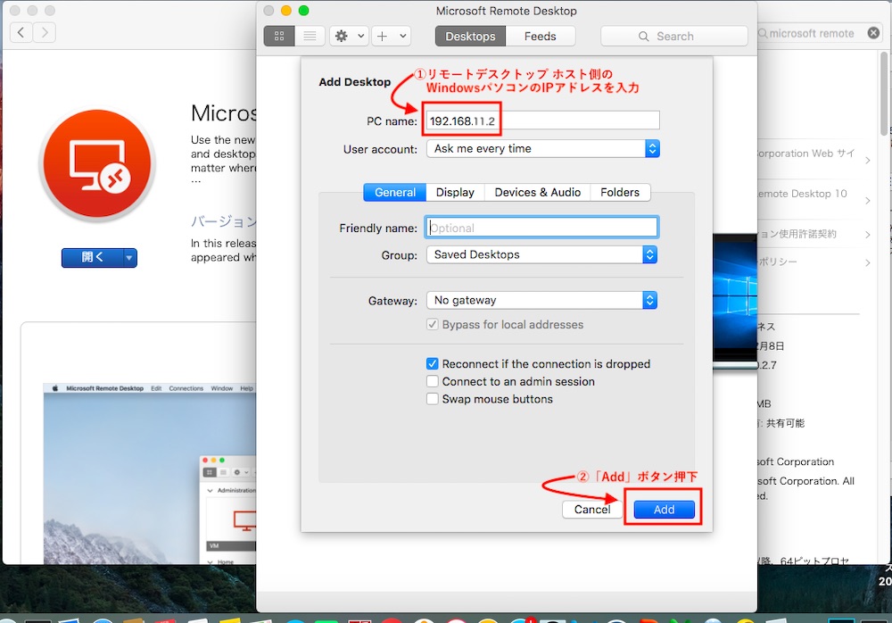Focus the Friendly name field
This screenshot has height=623, width=892.
point(541,228)
